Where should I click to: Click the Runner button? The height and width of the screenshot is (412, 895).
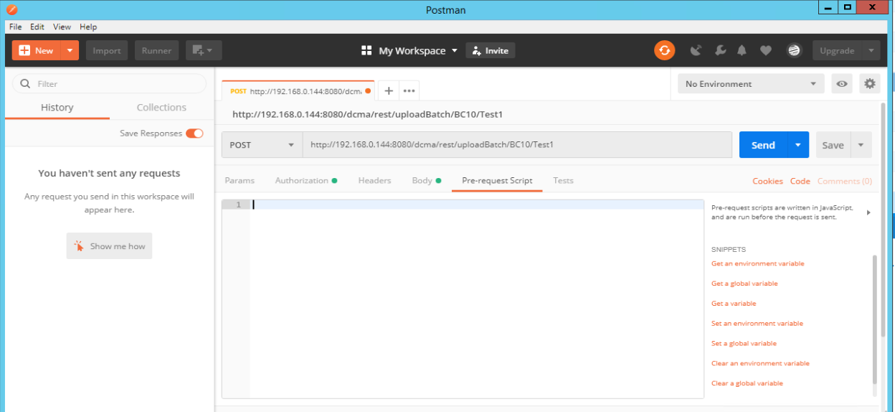point(156,50)
